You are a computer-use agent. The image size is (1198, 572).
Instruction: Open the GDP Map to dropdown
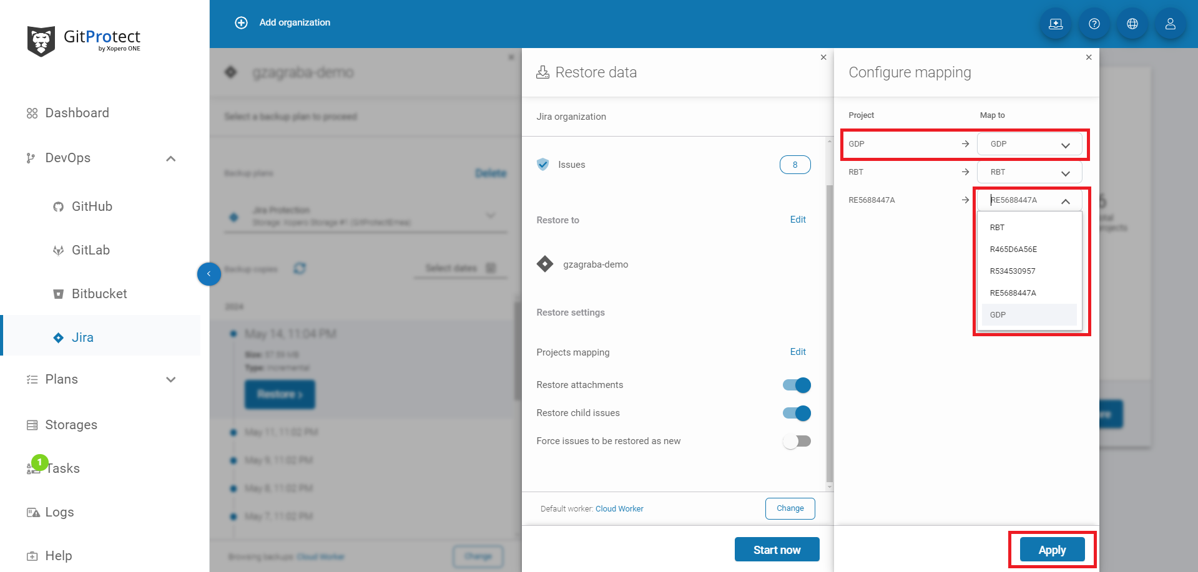pos(1029,144)
